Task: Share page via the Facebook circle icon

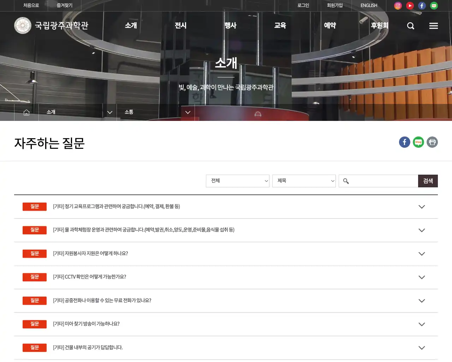Action: click(404, 142)
